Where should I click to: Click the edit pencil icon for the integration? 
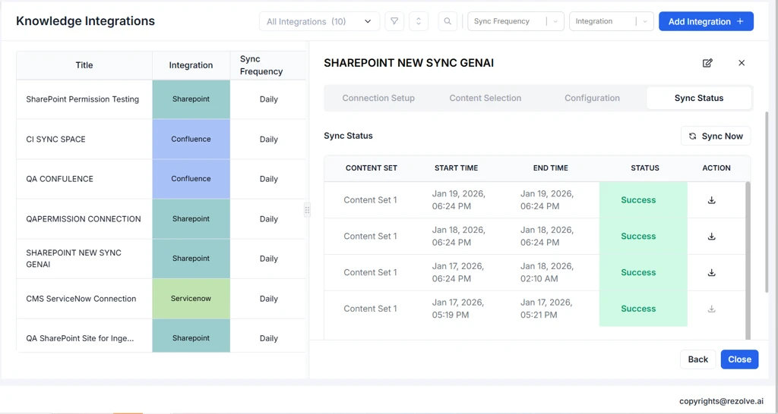707,63
